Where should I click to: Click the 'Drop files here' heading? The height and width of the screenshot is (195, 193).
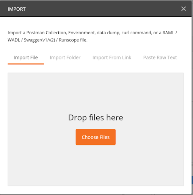pyautogui.click(x=96, y=118)
